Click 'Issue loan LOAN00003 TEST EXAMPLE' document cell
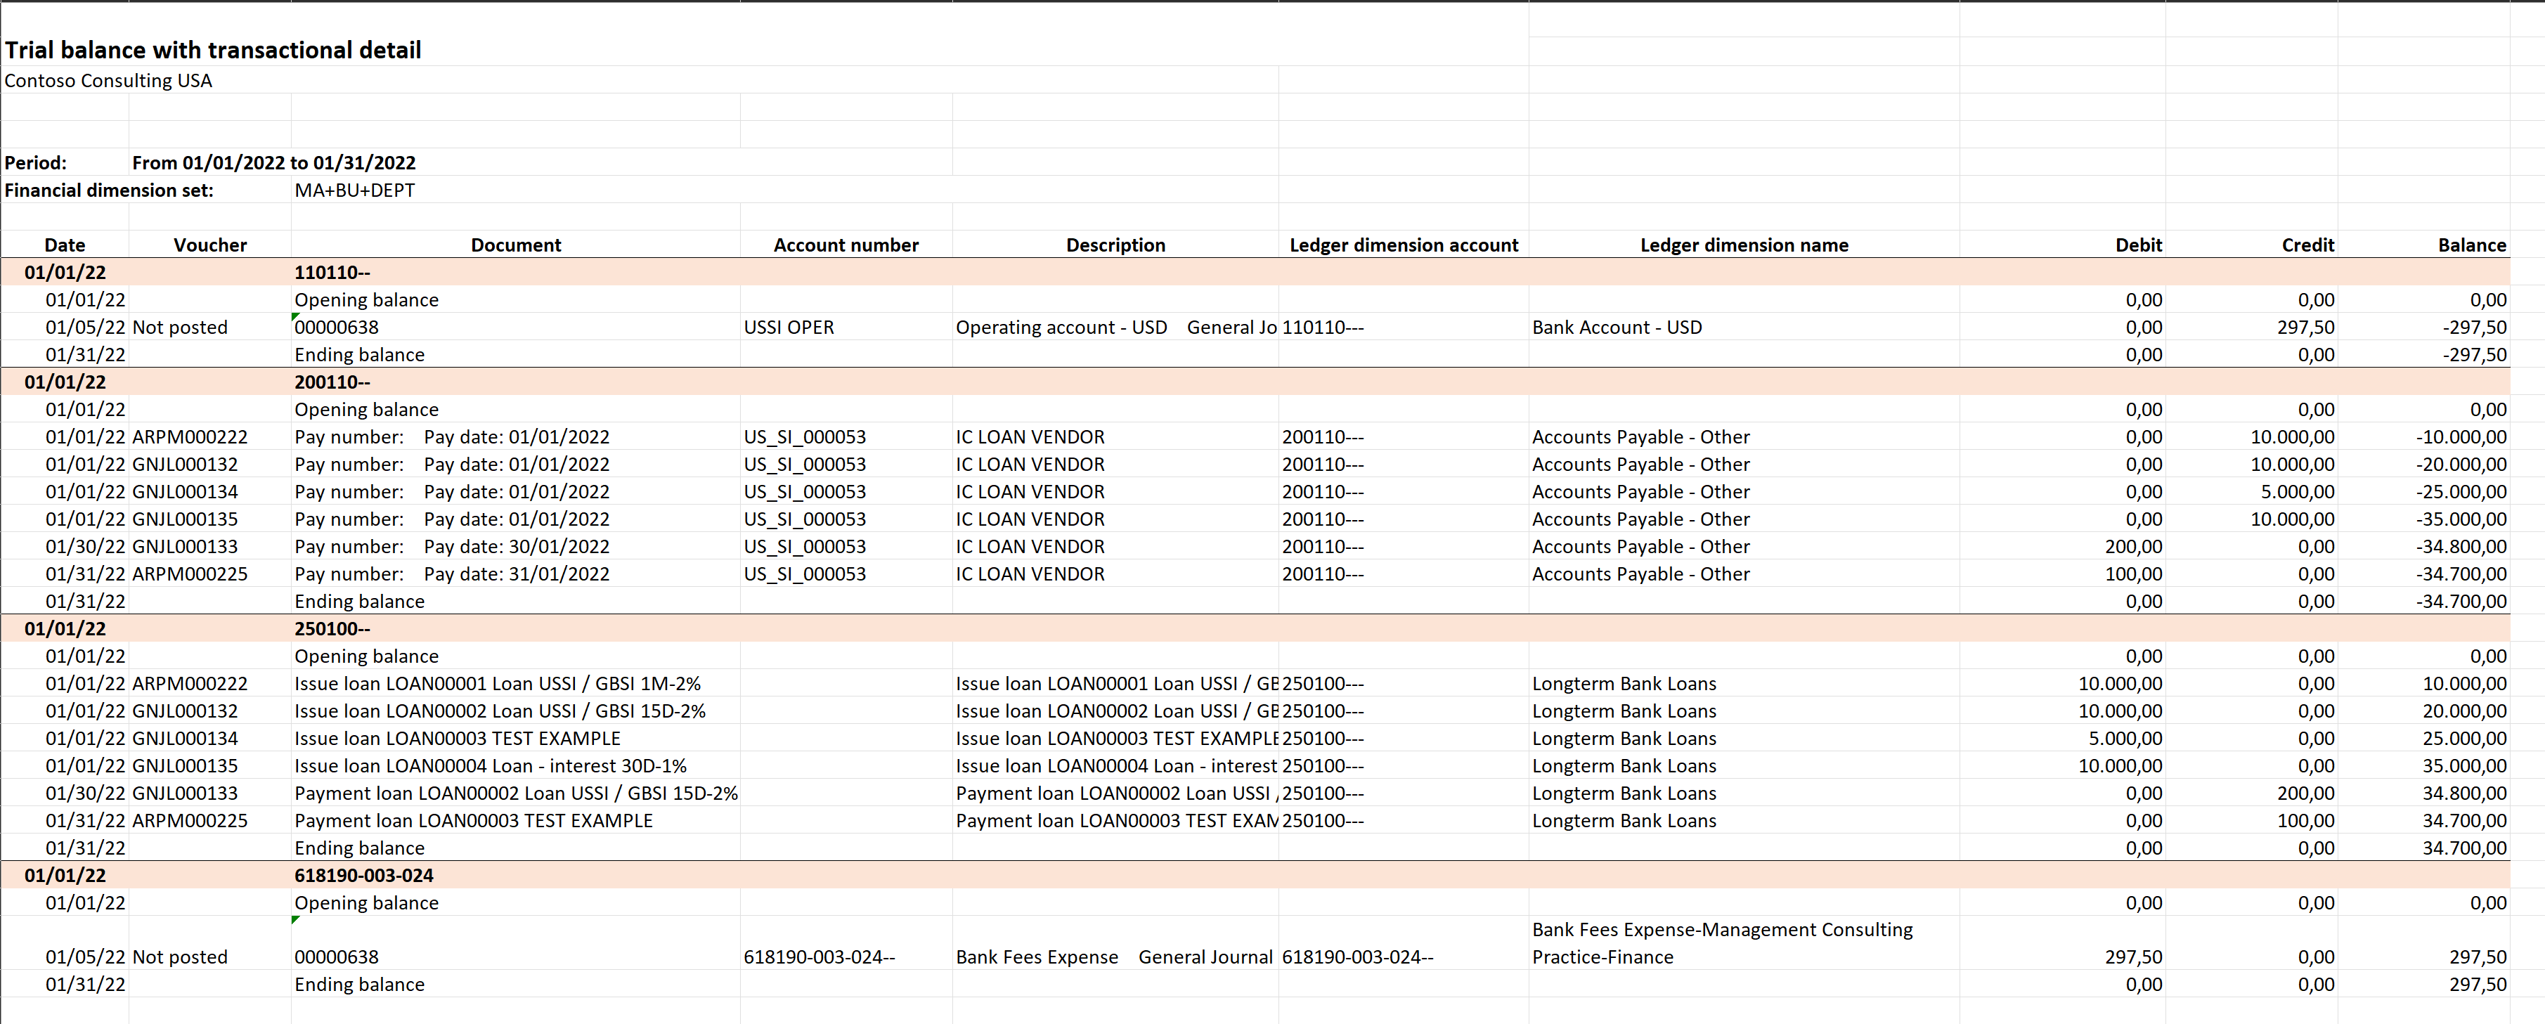This screenshot has height=1024, width=2545. pyautogui.click(x=458, y=739)
